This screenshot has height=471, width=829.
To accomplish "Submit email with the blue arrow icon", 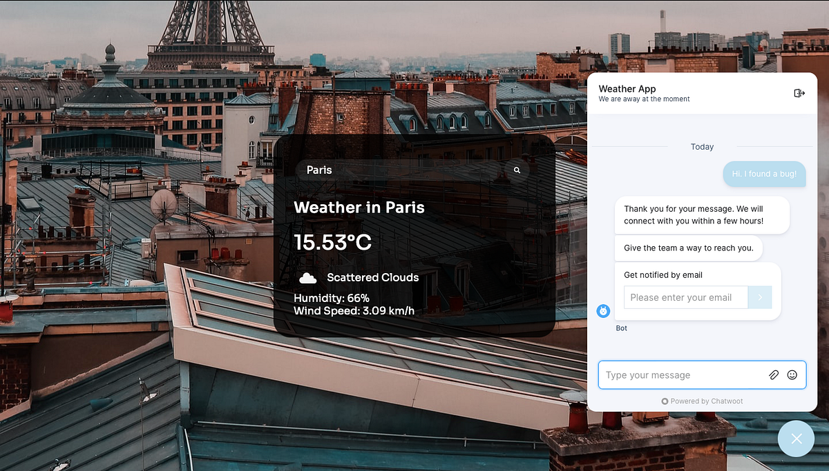I will 759,297.
